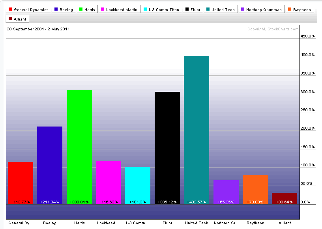The width and height of the screenshot is (322, 229).
Task: Toggle the Fluor legend button
Action: [193, 9]
